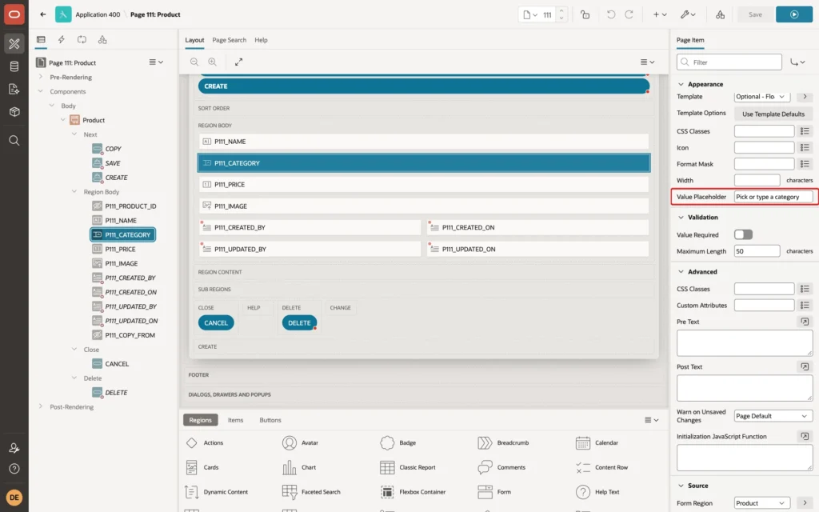The image size is (819, 512).
Task: Collapse the Components tree node
Action: point(40,91)
